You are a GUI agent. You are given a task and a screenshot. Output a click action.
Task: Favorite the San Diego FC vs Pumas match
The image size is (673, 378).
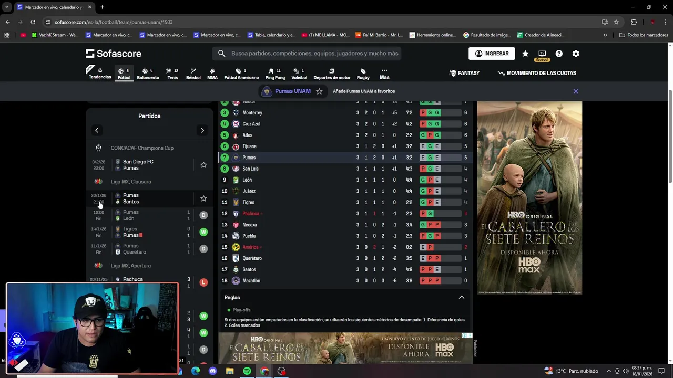(x=203, y=165)
